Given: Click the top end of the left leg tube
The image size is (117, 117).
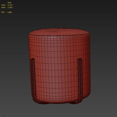Looking at the screenshot, I should (32, 59).
